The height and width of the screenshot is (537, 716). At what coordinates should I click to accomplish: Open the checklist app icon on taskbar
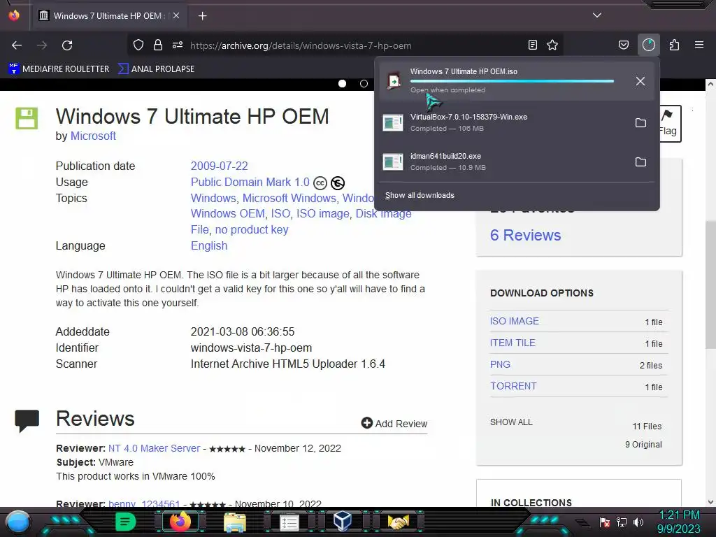point(289,522)
